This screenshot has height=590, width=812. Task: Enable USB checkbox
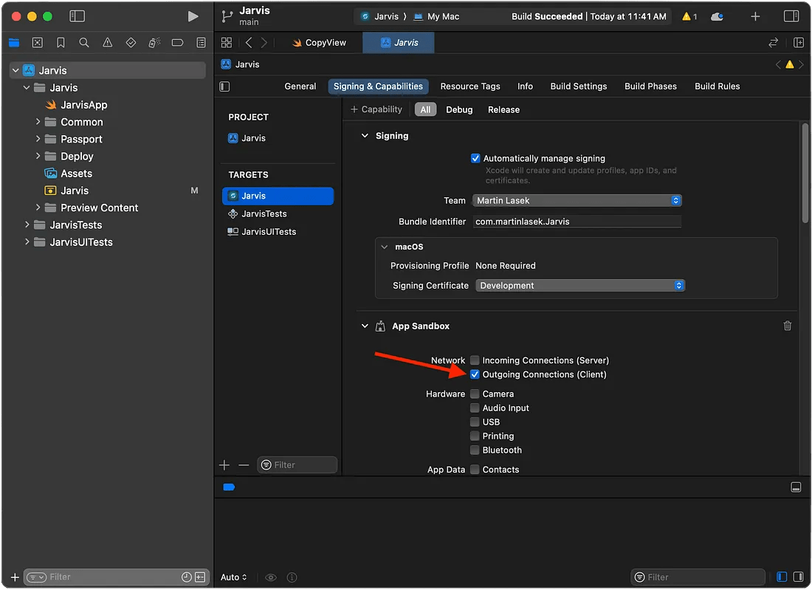point(475,422)
